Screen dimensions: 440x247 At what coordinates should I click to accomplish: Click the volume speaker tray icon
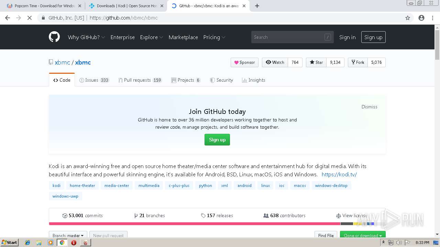399,243
